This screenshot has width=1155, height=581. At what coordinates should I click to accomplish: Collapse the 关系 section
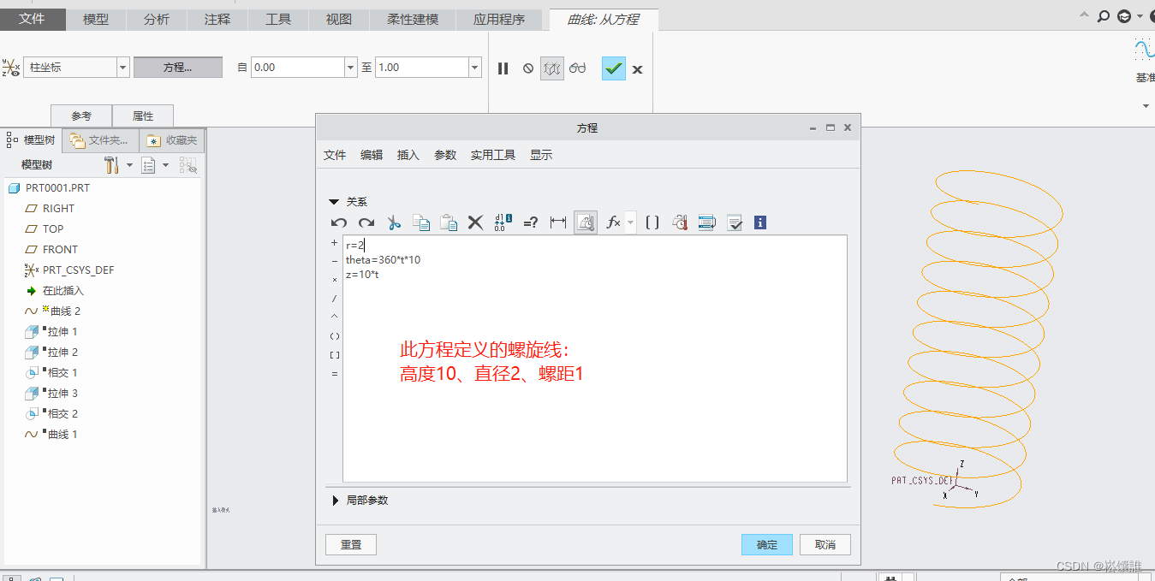[x=335, y=202]
